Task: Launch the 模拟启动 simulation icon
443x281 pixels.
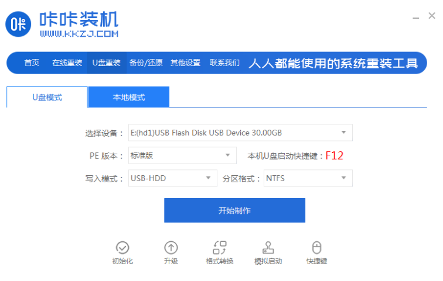Action: [268, 248]
